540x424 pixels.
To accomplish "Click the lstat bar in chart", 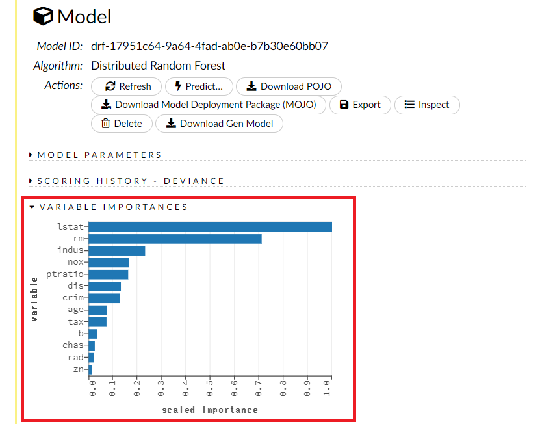I will [x=210, y=227].
